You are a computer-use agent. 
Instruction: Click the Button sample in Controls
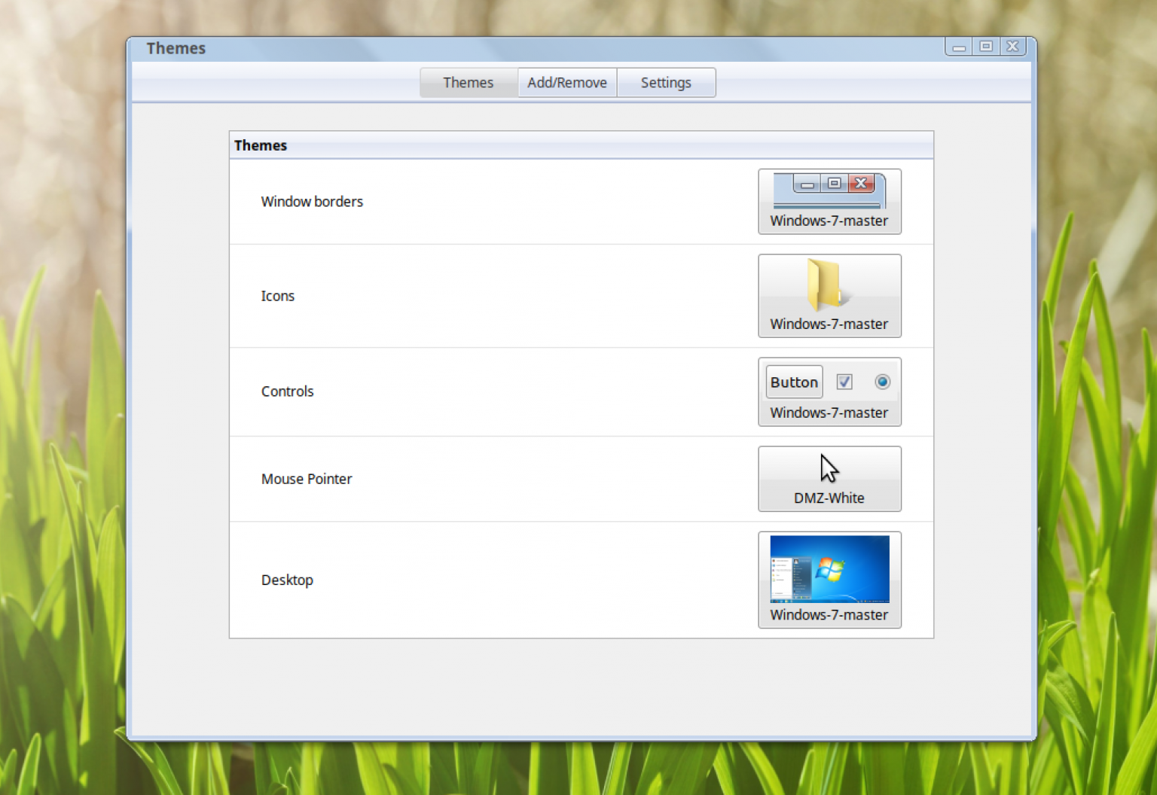(x=793, y=382)
